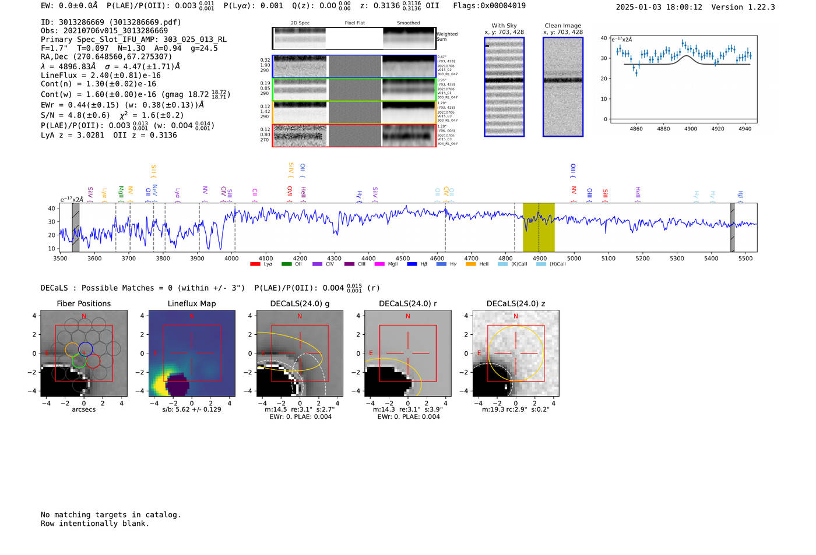Select the DECaLS z-band image

point(516,353)
